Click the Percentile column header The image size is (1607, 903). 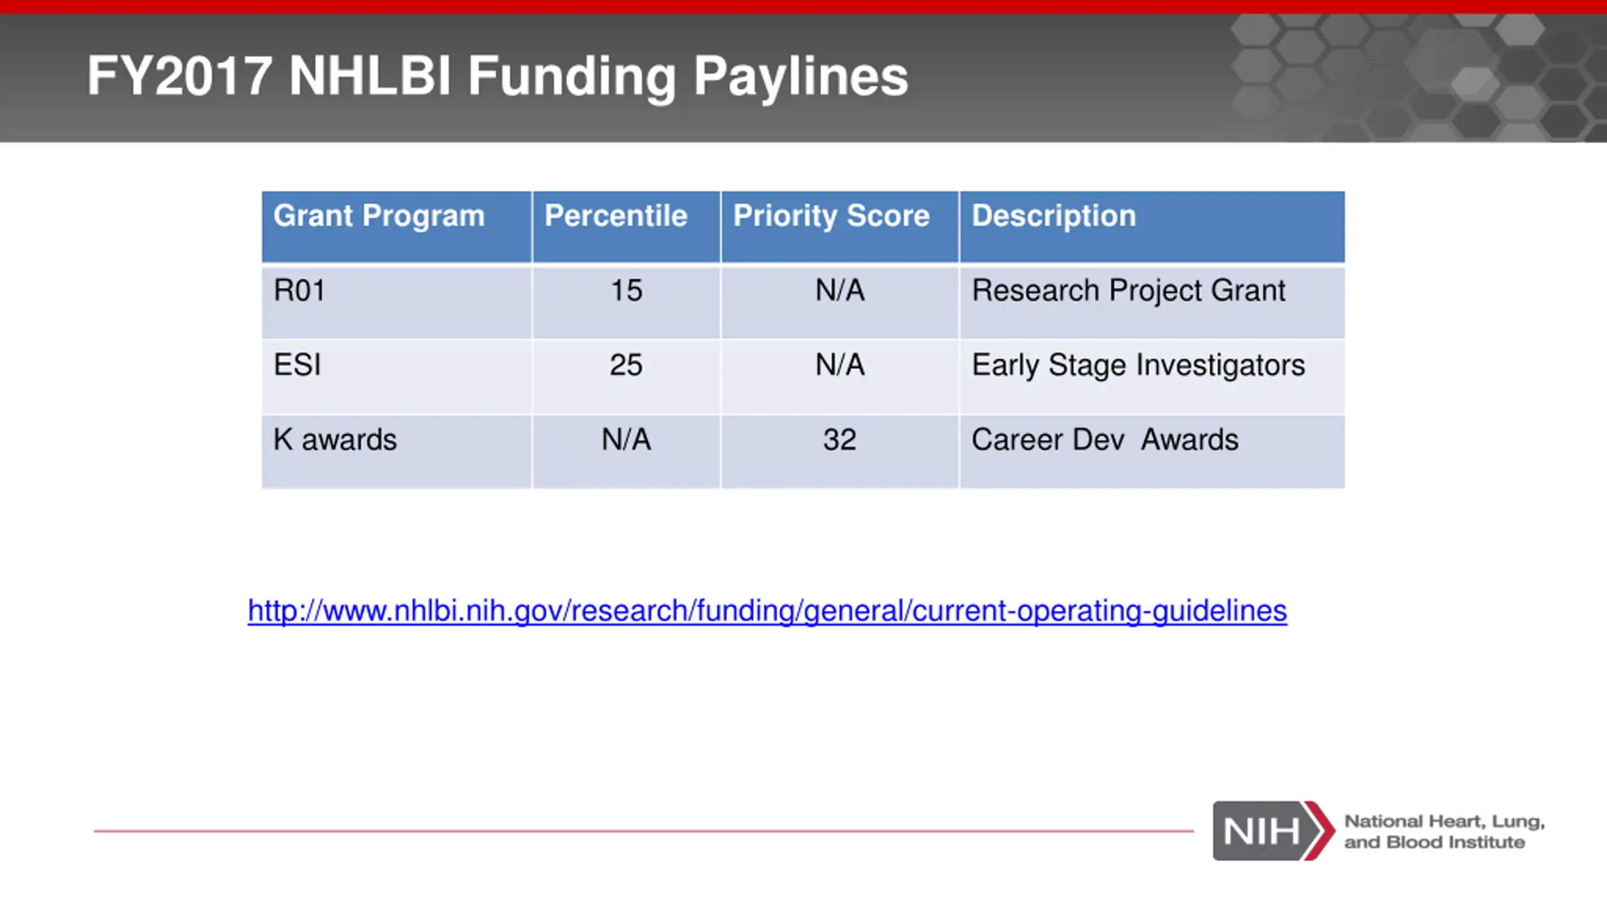[x=626, y=227]
